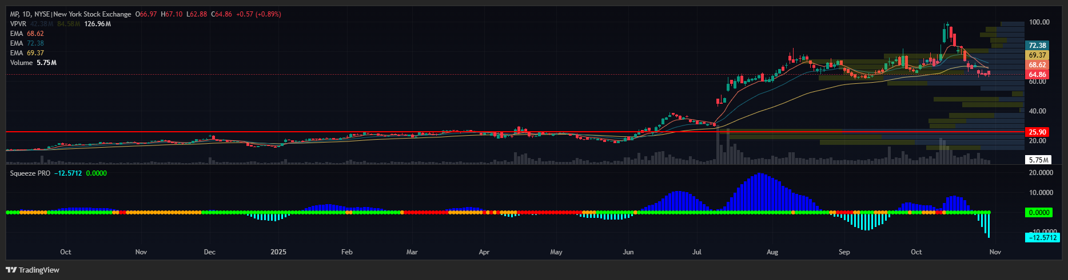This screenshot has width=1068, height=280.
Task: Click the red 64.86 current price label
Action: point(1037,75)
